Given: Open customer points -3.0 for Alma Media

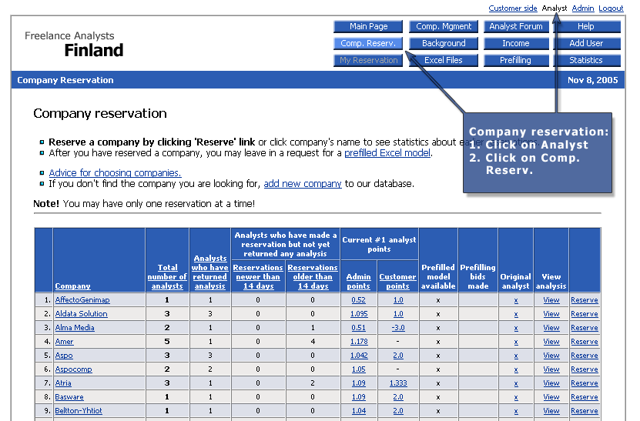Looking at the screenshot, I should (398, 328).
